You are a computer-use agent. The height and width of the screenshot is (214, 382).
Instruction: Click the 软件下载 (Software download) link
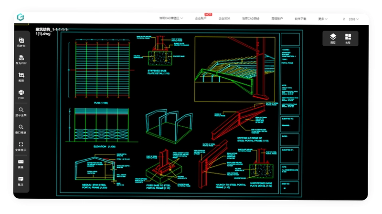coord(300,19)
